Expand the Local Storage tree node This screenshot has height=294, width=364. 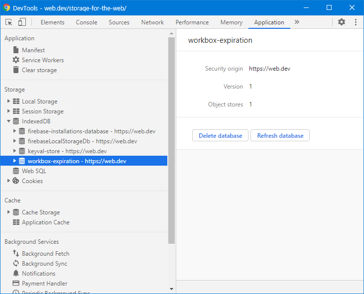click(8, 101)
